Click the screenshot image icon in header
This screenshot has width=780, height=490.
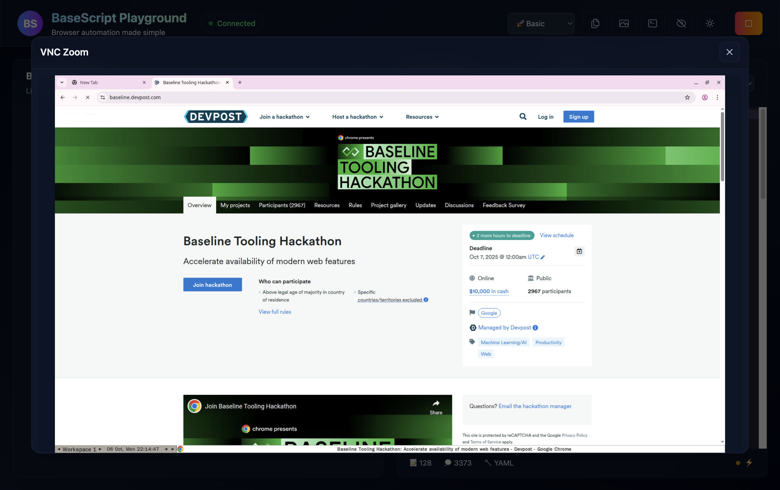pos(623,23)
